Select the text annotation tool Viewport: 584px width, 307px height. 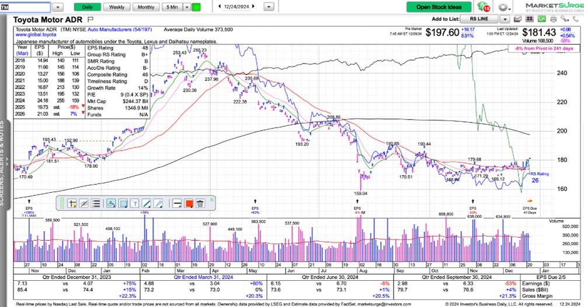click(x=135, y=203)
